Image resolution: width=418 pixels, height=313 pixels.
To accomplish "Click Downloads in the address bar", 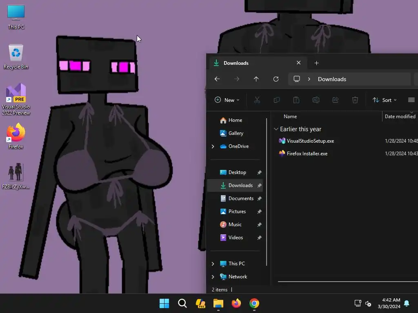I will click(x=332, y=79).
